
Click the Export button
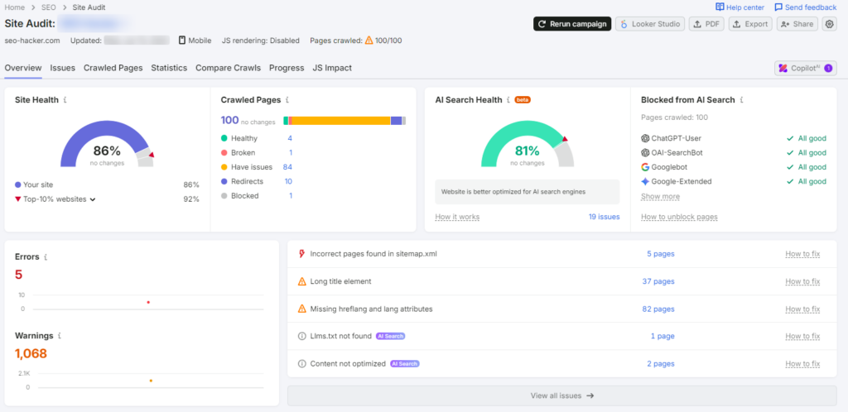point(750,24)
